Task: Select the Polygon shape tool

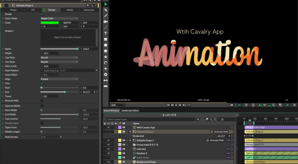Action: [106, 51]
